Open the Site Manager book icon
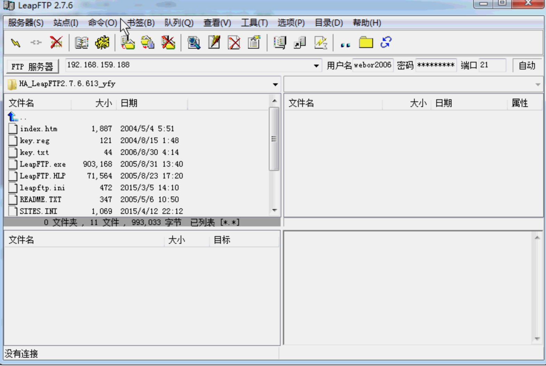 [82, 43]
